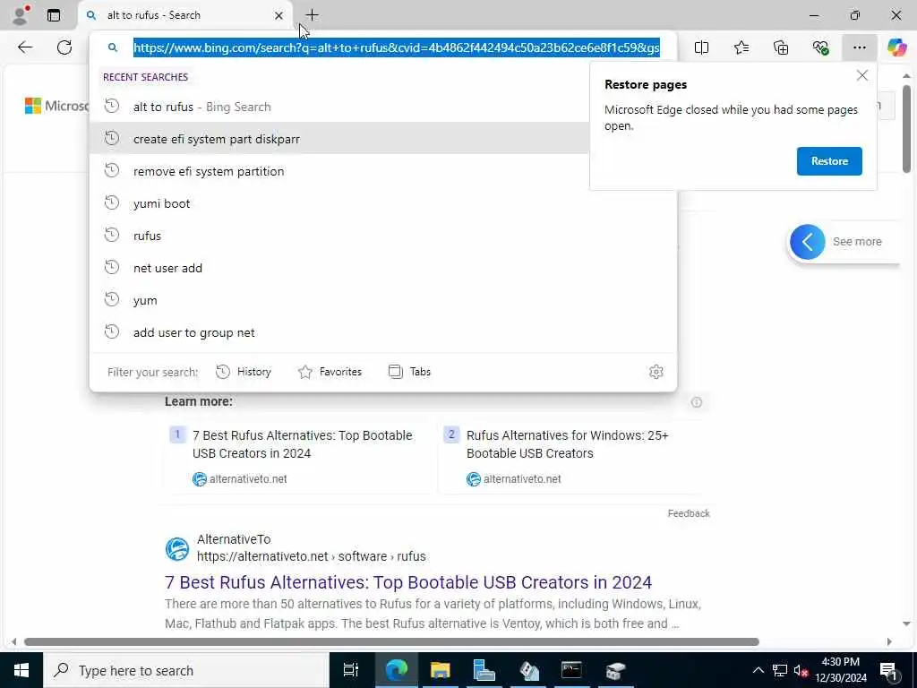
Task: Click the muted volume tray icon
Action: (801, 670)
